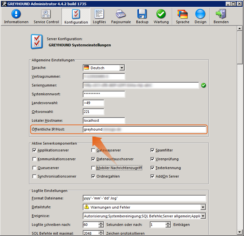Uncheck the Datenaustauschserver checkbox
244x236 pixels.
pyautogui.click(x=93, y=159)
